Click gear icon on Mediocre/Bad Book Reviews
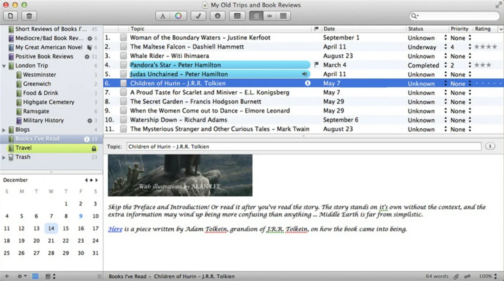Screen dimensions: 504x281 90,38
